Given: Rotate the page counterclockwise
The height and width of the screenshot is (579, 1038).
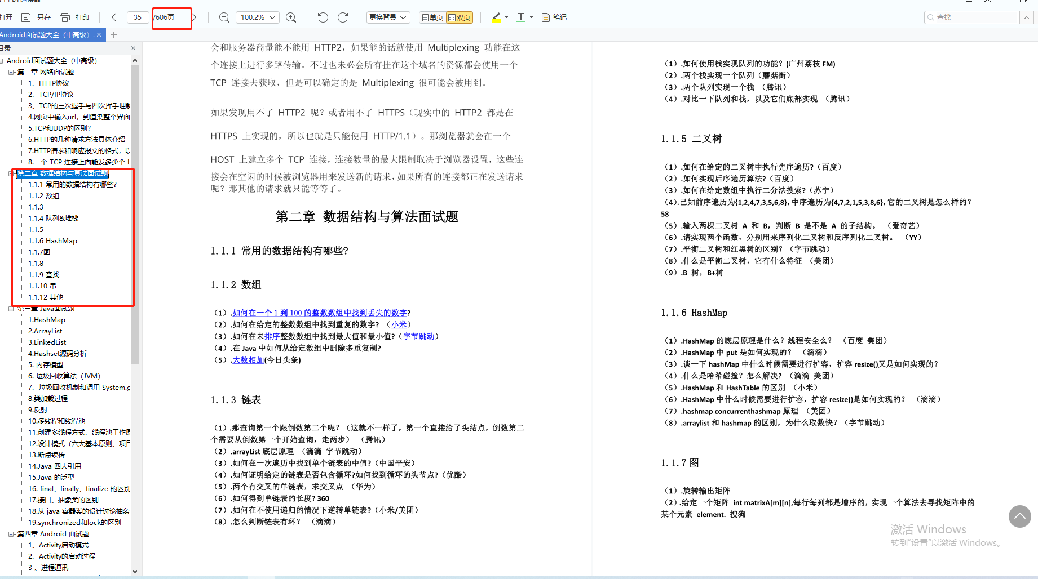Looking at the screenshot, I should (x=323, y=17).
